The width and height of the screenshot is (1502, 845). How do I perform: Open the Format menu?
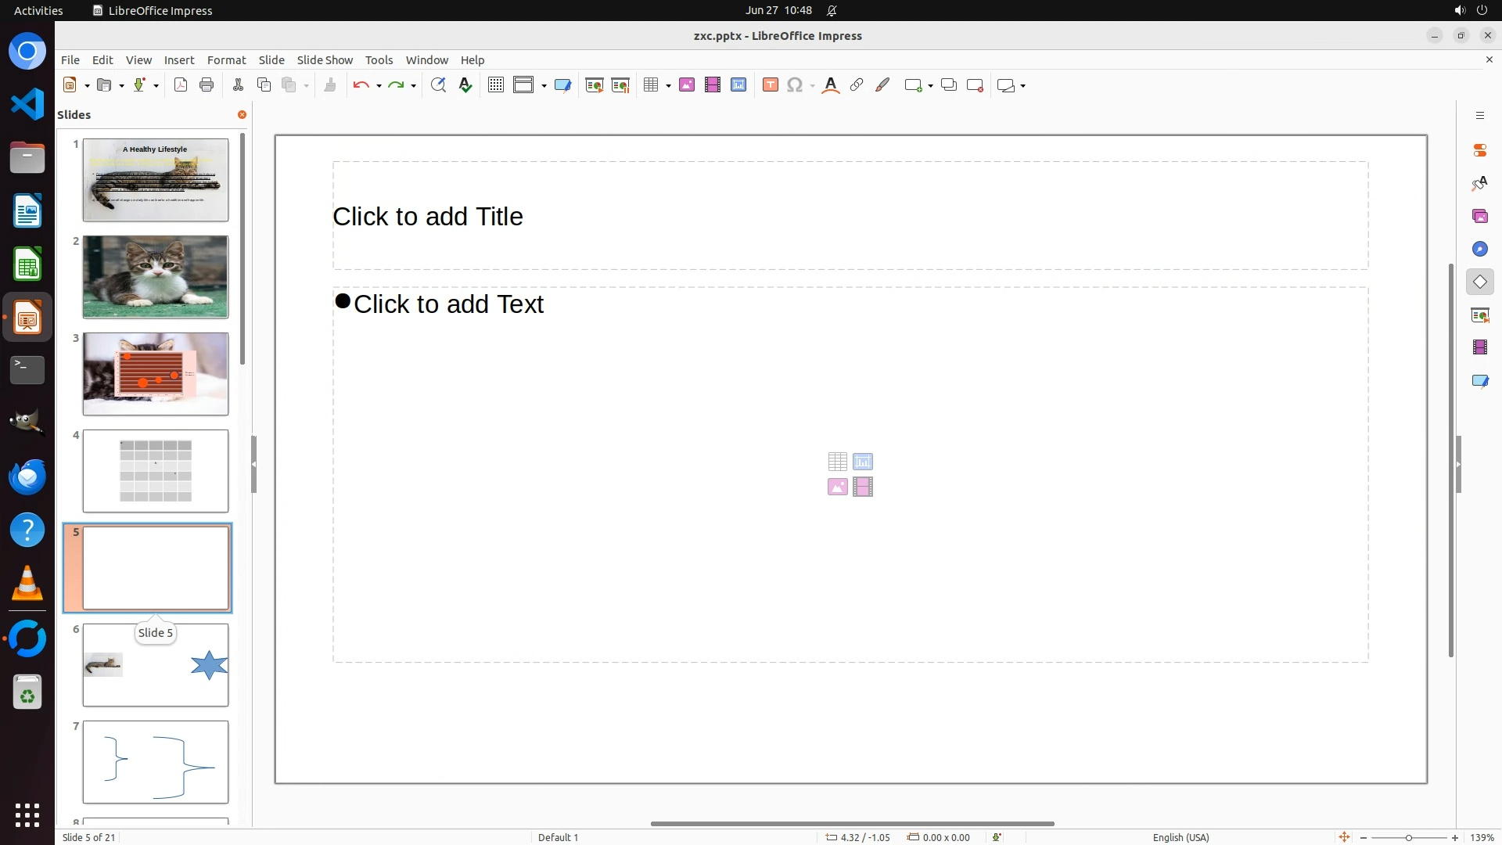(226, 60)
